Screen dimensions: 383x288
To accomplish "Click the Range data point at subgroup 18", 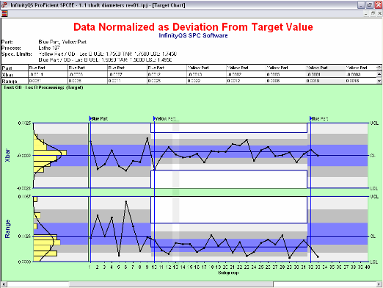I will (211, 235).
